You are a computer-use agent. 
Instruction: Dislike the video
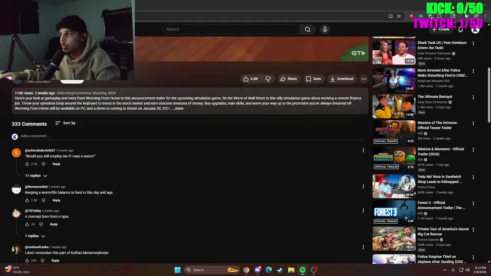pos(268,79)
